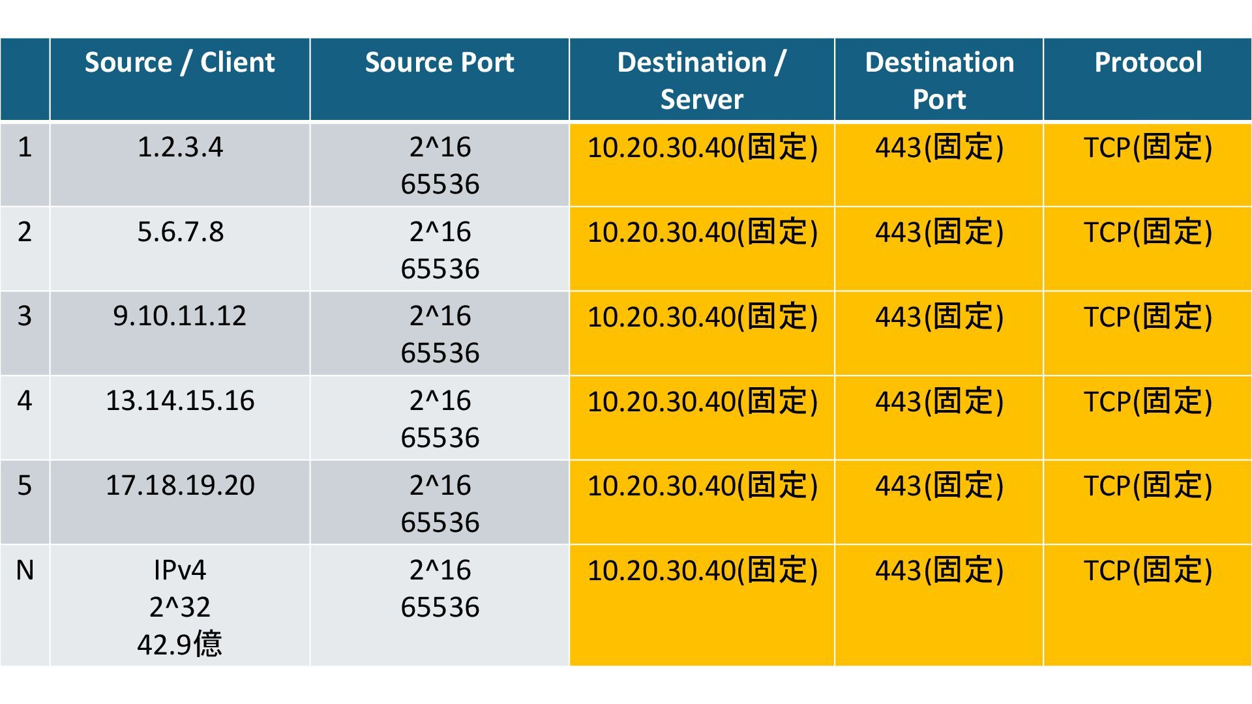Select the cell containing 1.2.3.4
The image size is (1252, 704).
pyautogui.click(x=179, y=164)
